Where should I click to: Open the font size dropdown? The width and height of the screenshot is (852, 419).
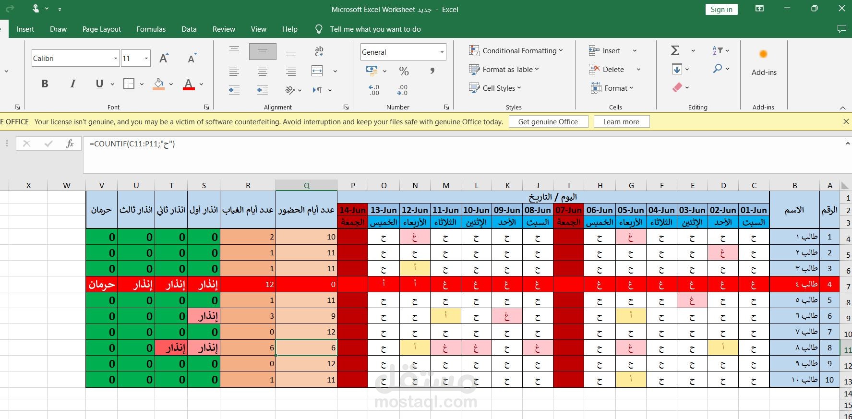(146, 59)
